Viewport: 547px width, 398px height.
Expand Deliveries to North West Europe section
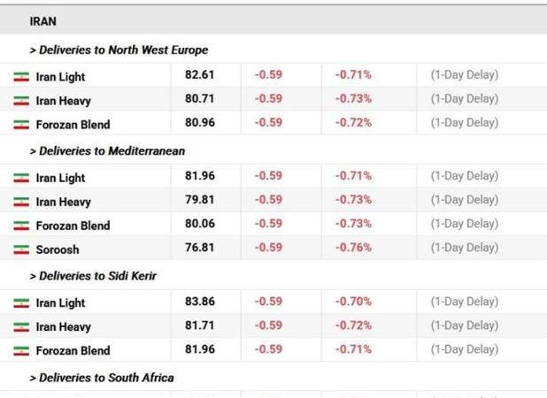[x=119, y=50]
